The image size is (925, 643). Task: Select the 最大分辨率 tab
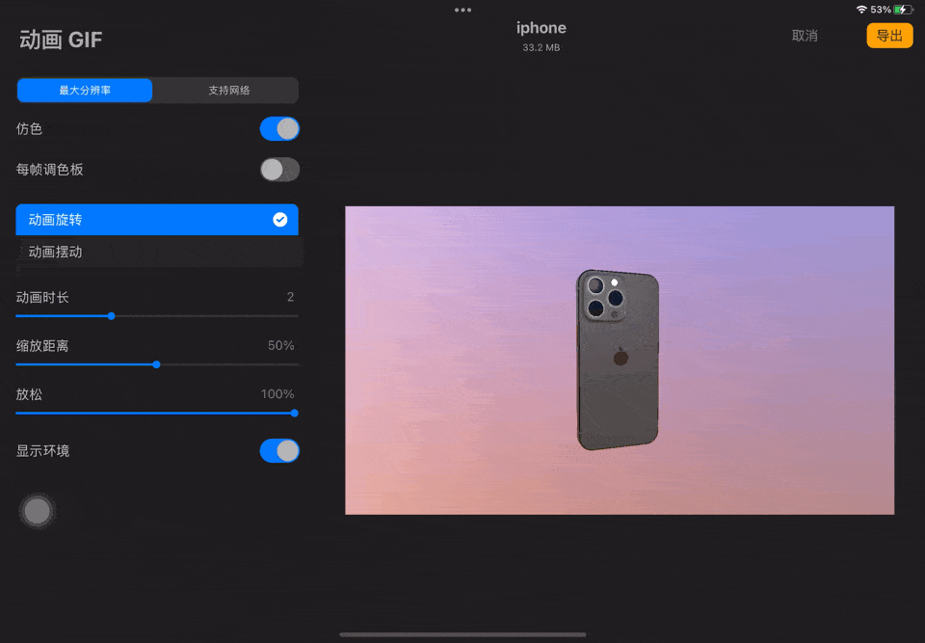point(85,90)
